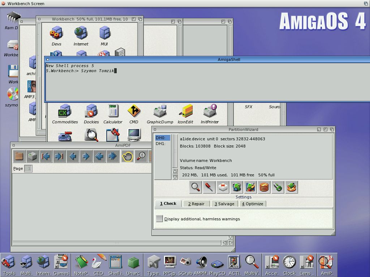Open the AMPlifier speaker icon in dock

click(x=201, y=265)
